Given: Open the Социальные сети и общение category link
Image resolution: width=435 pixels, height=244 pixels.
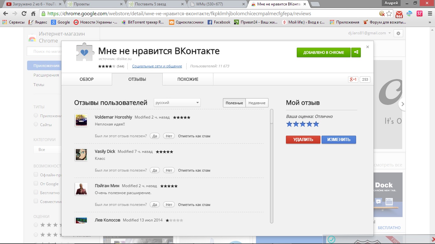Looking at the screenshot, I should coord(157,66).
